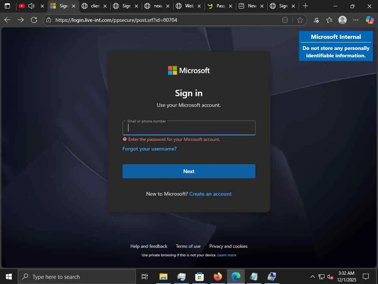This screenshot has height=284, width=378.
Task: Open the browser profile avatar
Action: [343, 20]
